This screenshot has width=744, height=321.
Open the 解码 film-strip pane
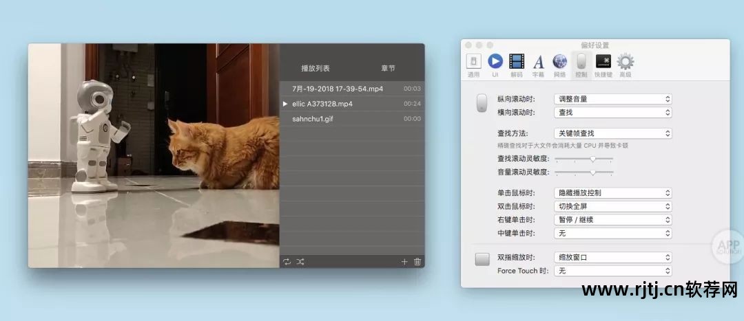point(516,65)
